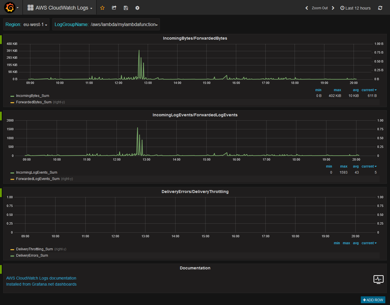
Task: Open row menu handle of IncomingLogEvents row
Action: point(1,116)
